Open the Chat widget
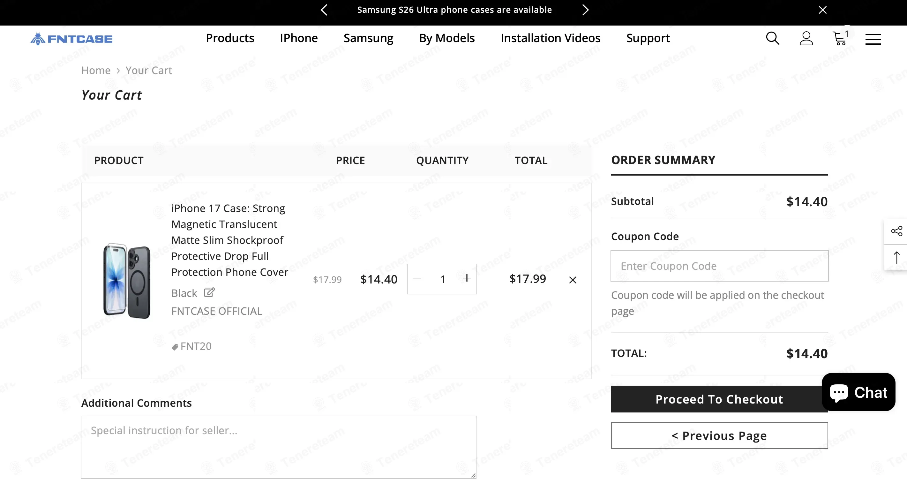Viewport: 907px width, 491px height. click(858, 392)
